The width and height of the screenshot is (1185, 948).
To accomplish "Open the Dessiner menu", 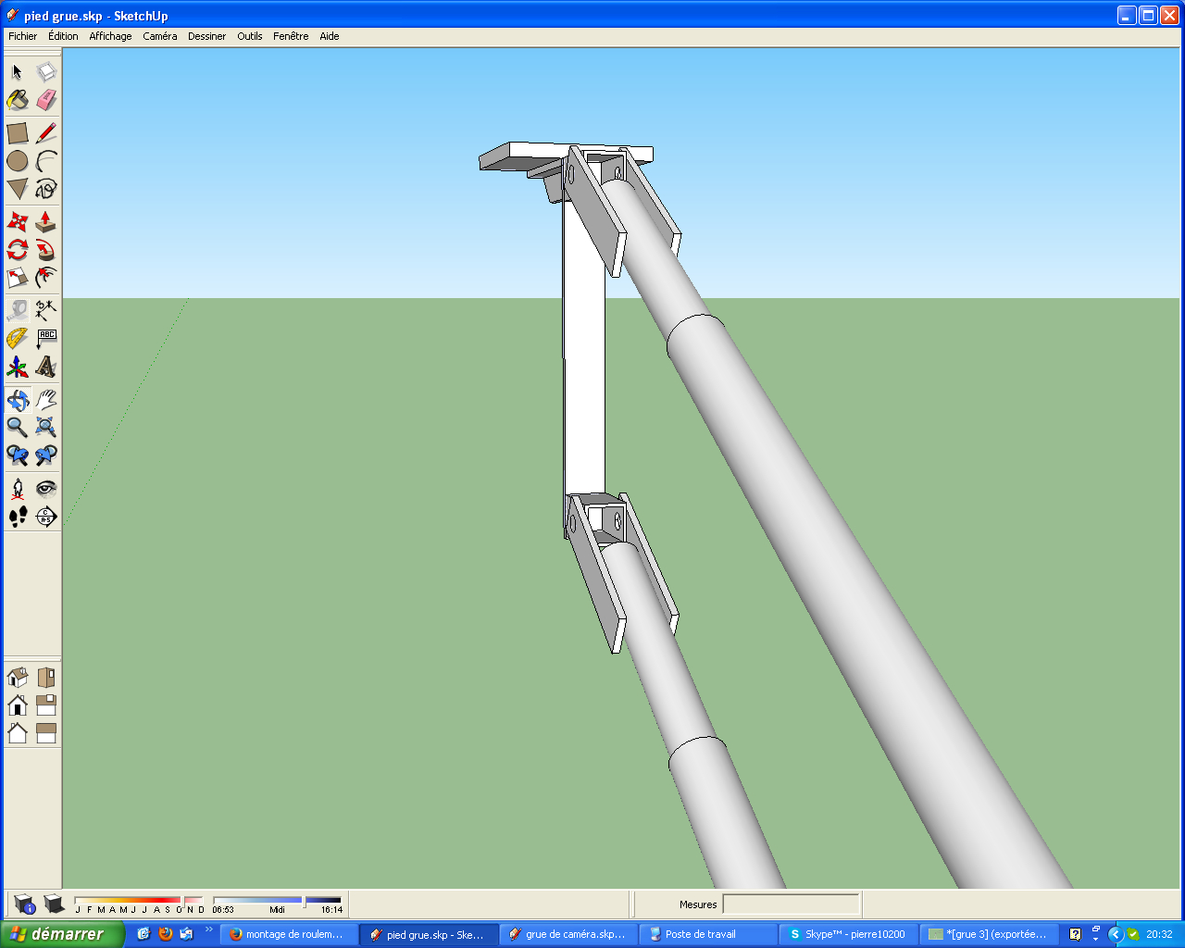I will pos(206,36).
